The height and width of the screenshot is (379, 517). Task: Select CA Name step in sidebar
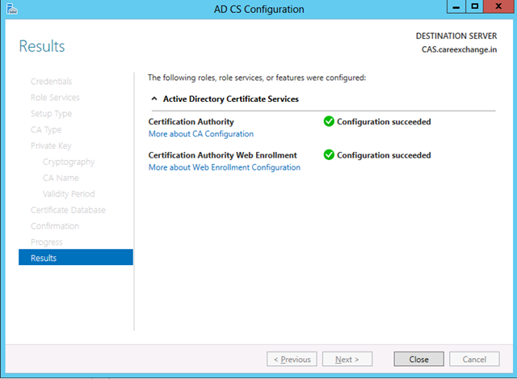(x=61, y=178)
